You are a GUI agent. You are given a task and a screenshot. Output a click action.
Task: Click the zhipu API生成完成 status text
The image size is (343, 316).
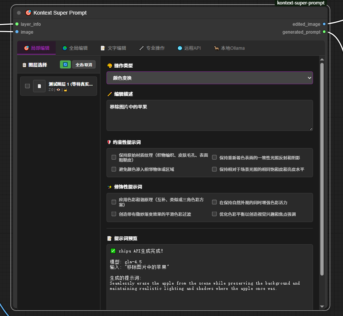pos(141,251)
